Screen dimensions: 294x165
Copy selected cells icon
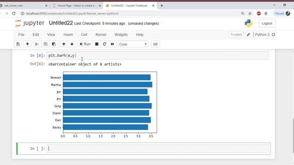click(45, 44)
